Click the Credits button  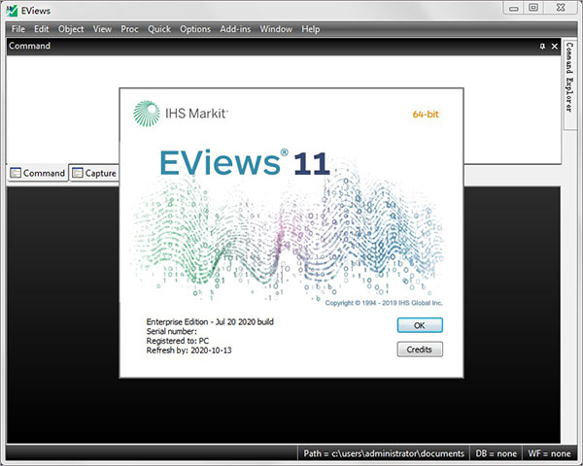420,349
